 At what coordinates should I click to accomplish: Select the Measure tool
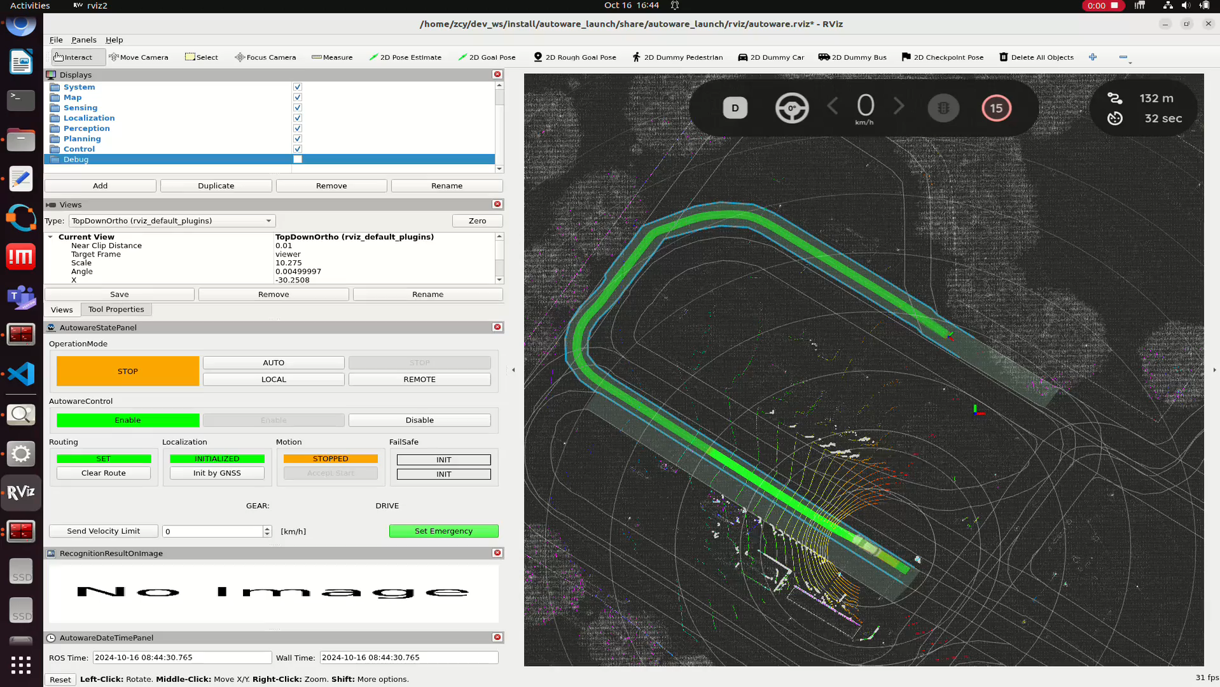[332, 57]
